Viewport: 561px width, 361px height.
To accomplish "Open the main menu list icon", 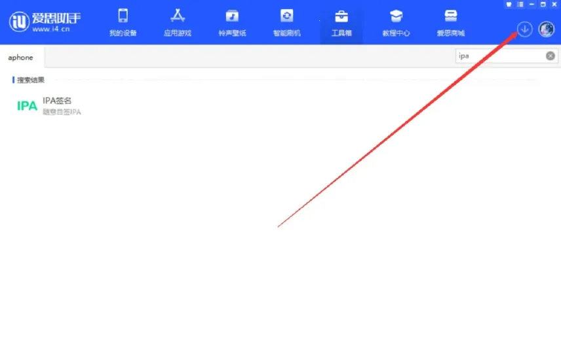I will (520, 5).
